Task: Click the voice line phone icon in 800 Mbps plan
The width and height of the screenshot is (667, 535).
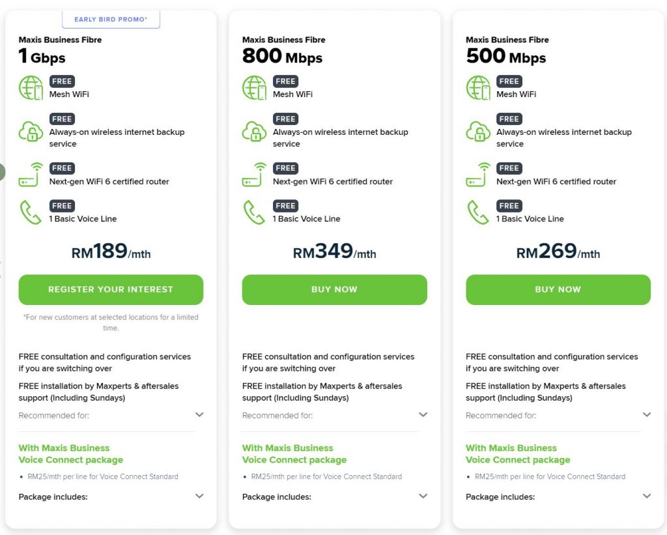Action: click(x=254, y=212)
